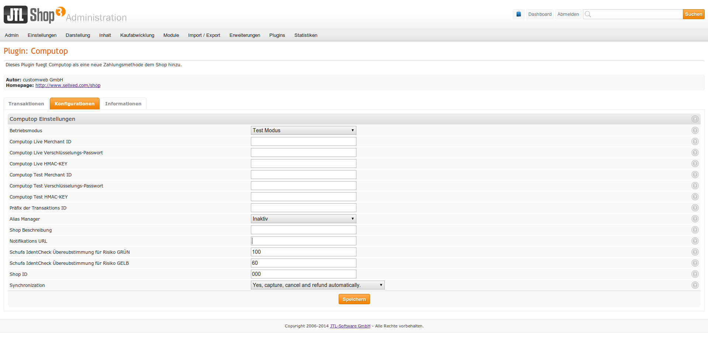The width and height of the screenshot is (708, 344).
Task: Click help icon for Synchronization row
Action: 695,285
